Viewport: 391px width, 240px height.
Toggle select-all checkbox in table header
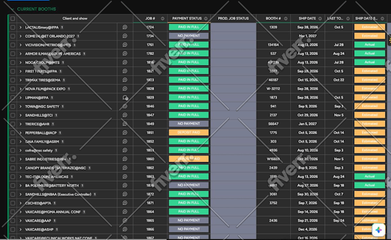point(13,18)
